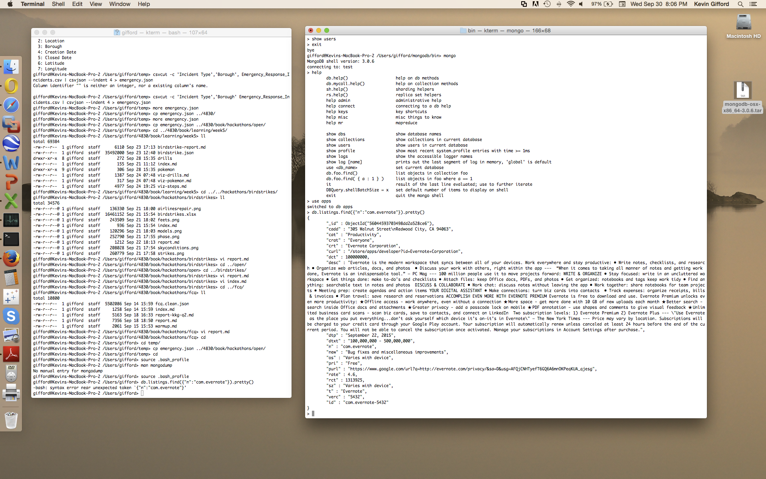Open the Calculator app in dock
This screenshot has width=766, height=479.
(11, 278)
